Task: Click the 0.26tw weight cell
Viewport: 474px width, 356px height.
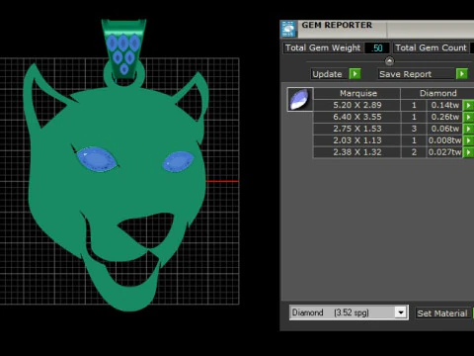Action: click(x=444, y=117)
